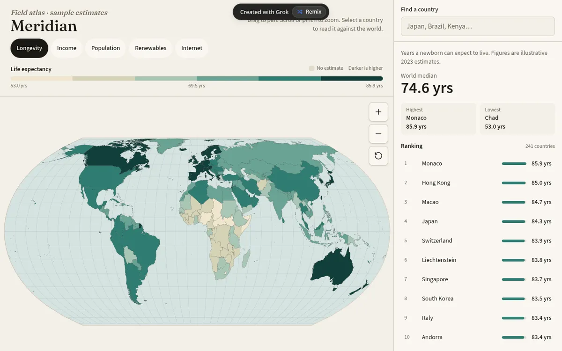
Task: Select South Korea in the ranking list
Action: click(478, 299)
